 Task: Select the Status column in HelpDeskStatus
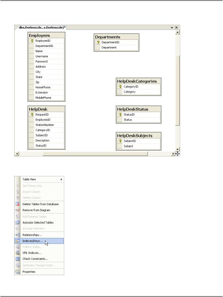139,120
